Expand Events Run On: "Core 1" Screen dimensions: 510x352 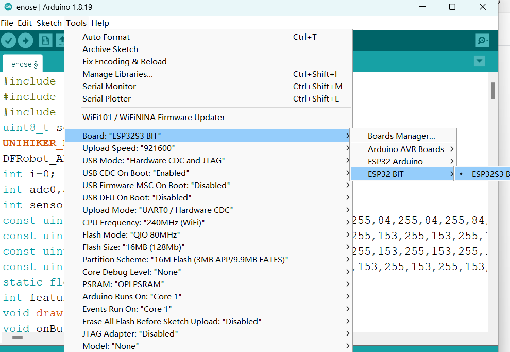point(209,309)
